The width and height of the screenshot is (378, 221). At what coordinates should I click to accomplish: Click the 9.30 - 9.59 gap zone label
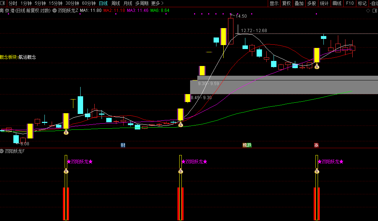(209, 84)
